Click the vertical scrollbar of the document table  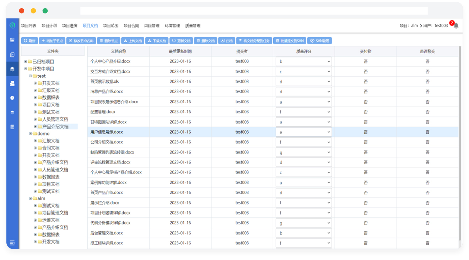460,142
